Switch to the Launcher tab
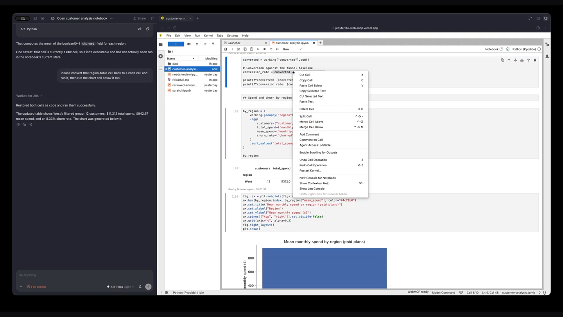The image size is (563, 317). 244,43
